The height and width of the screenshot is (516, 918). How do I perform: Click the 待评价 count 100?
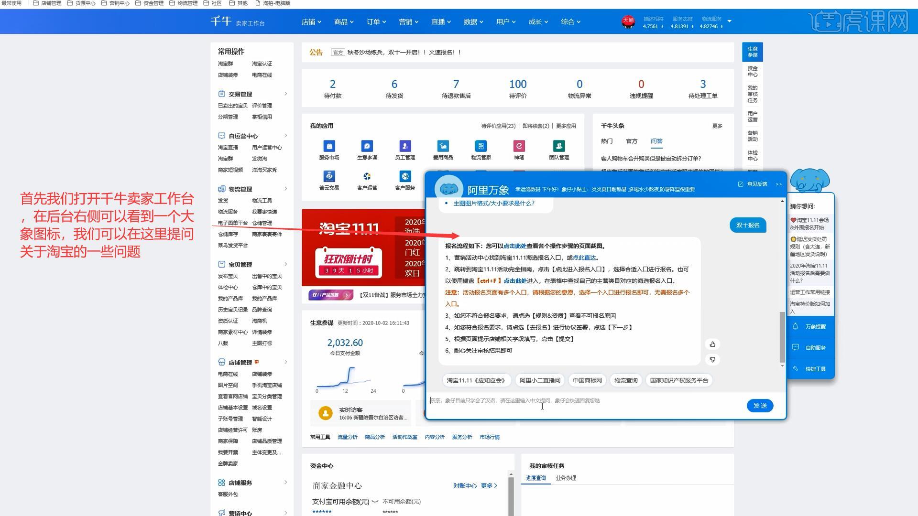518,84
